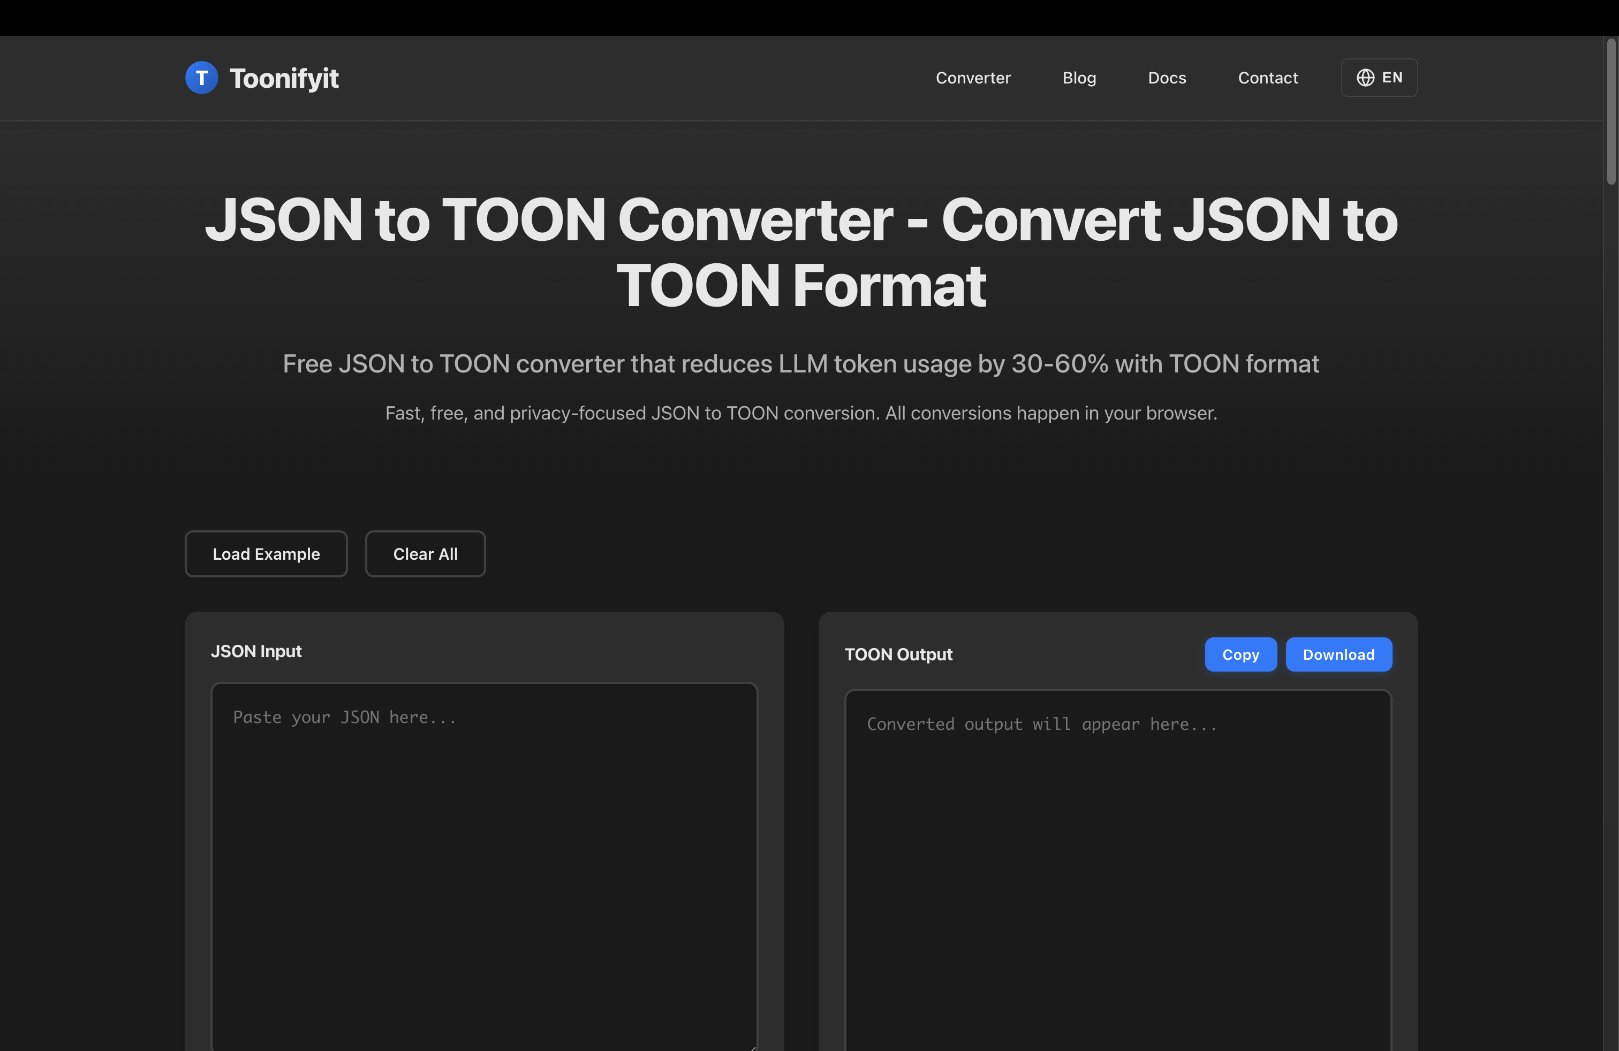The height and width of the screenshot is (1051, 1619).
Task: Click the Toonifyit brand name
Action: (284, 78)
